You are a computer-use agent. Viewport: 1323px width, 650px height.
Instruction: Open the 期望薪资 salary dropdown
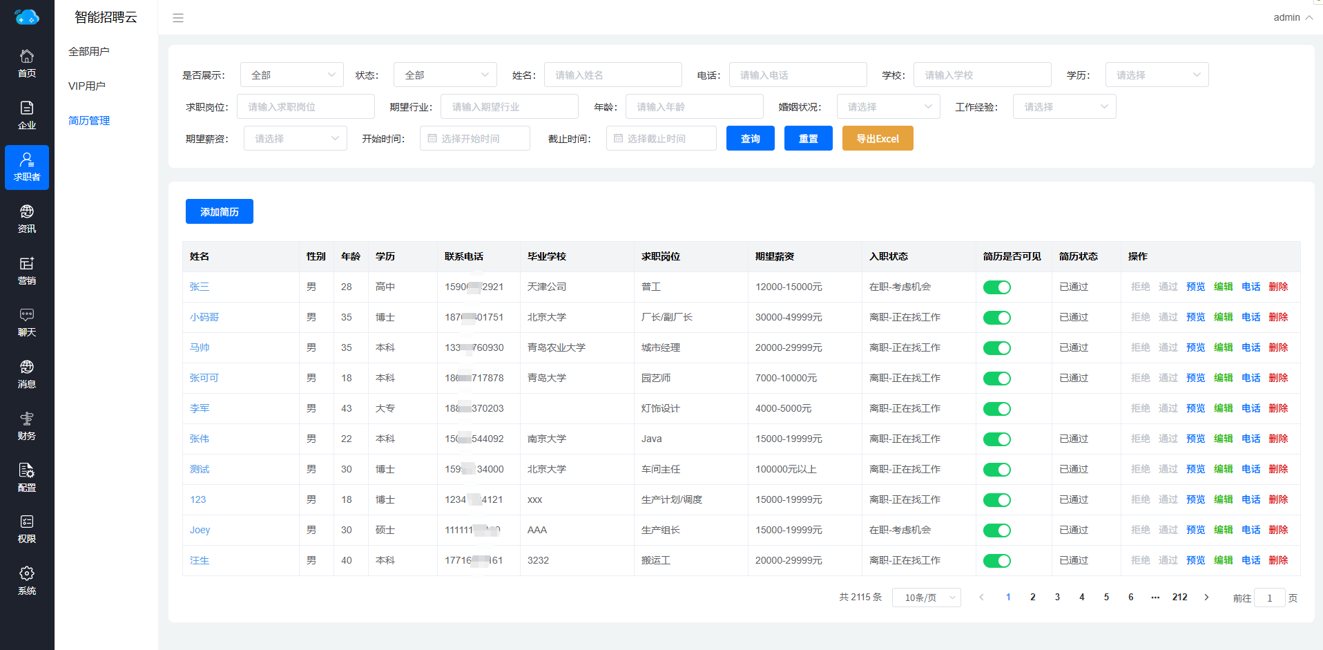tap(295, 138)
